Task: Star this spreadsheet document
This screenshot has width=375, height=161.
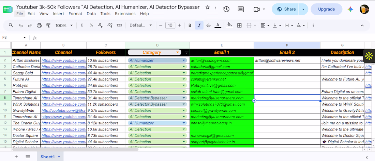Action: 208,7
